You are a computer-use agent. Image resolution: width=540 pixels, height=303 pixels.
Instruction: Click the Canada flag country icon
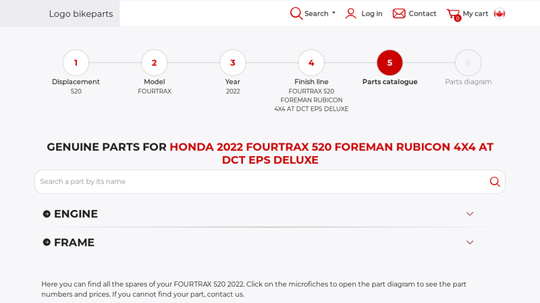click(x=499, y=13)
